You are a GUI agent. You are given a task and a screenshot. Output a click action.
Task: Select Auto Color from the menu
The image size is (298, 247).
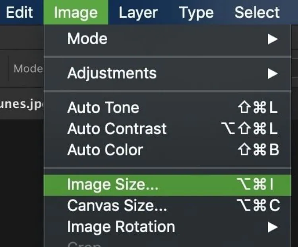coord(105,150)
